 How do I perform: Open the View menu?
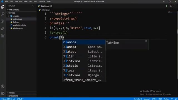[26, 1]
